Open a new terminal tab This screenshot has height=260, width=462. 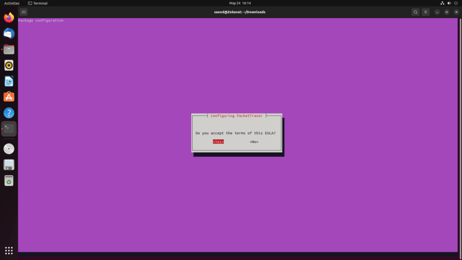click(24, 12)
